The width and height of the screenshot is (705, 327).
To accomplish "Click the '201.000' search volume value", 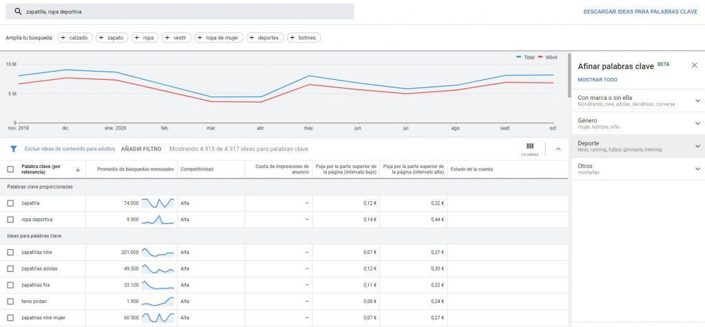I will 130,253.
